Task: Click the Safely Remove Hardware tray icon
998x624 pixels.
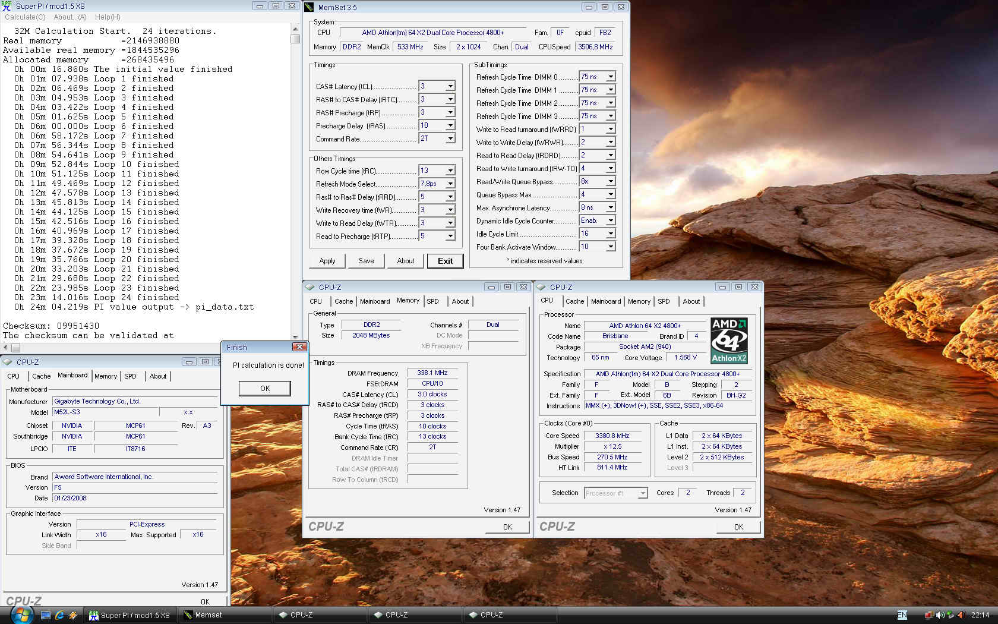Action: click(x=950, y=615)
